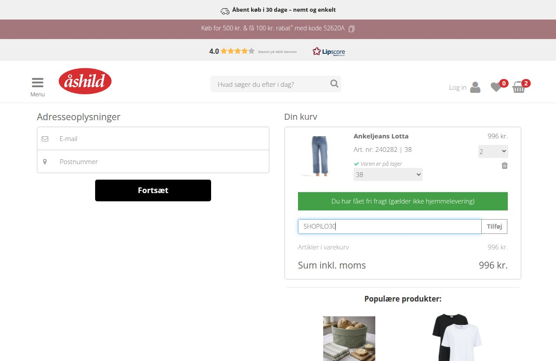The image size is (556, 361).
Task: Focus the Postnummer input field
Action: (153, 161)
